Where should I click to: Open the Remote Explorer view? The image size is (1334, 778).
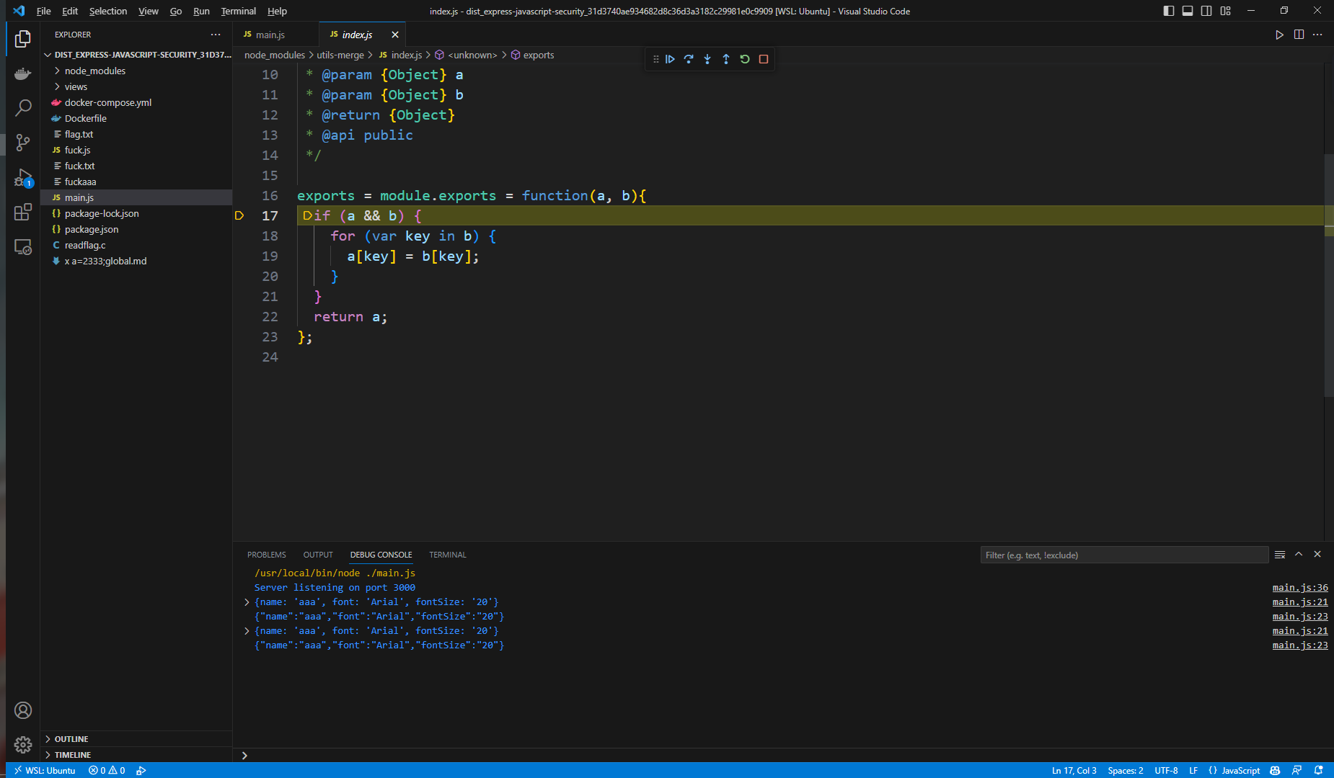click(x=23, y=247)
